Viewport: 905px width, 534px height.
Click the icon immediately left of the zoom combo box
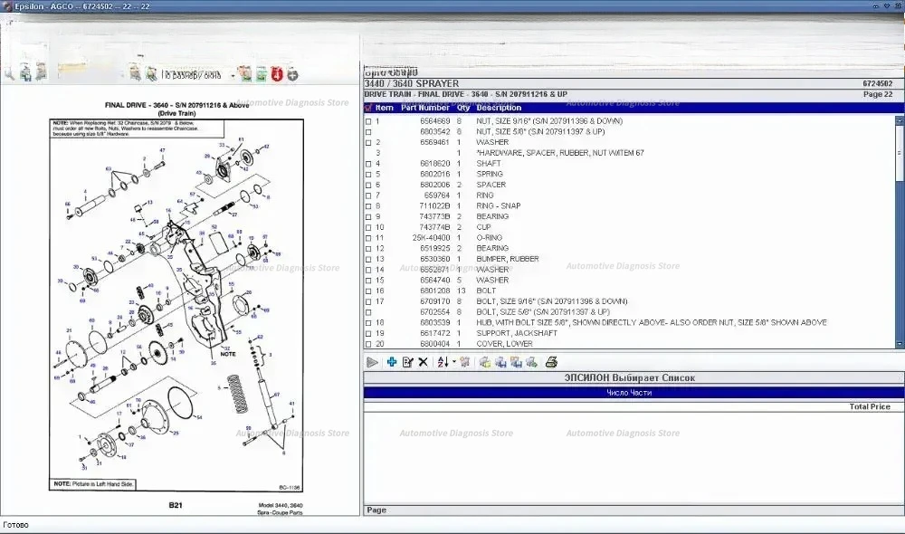pos(150,74)
